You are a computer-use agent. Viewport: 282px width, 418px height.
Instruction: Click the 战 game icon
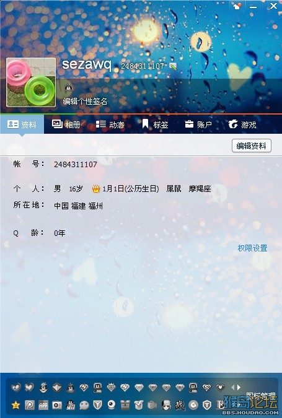pos(180,405)
